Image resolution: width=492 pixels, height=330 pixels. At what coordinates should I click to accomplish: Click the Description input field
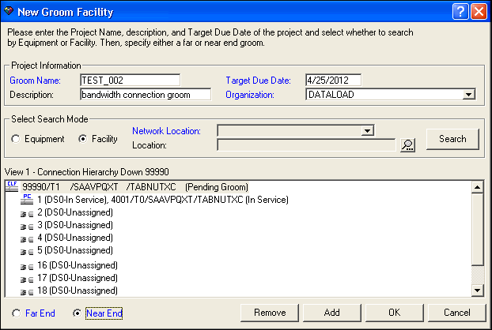coord(146,95)
